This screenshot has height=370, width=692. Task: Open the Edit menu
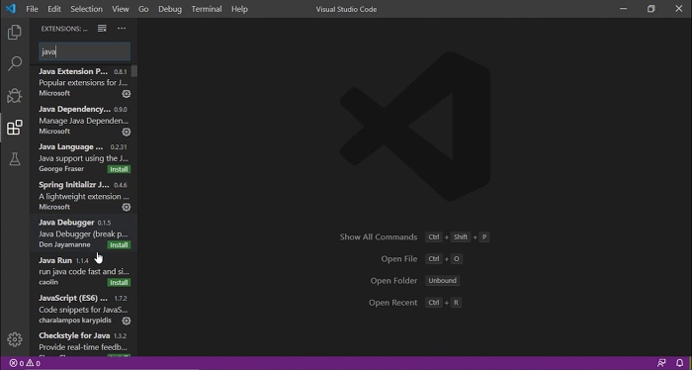tap(54, 9)
